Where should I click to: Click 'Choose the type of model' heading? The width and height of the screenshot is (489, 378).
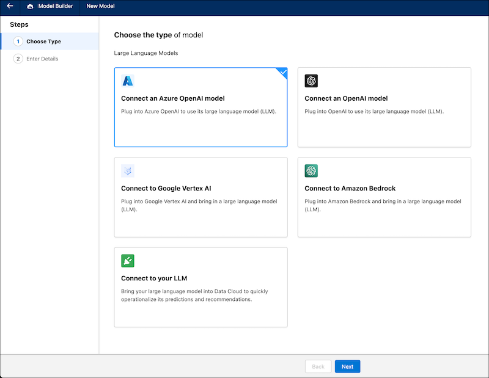point(158,35)
